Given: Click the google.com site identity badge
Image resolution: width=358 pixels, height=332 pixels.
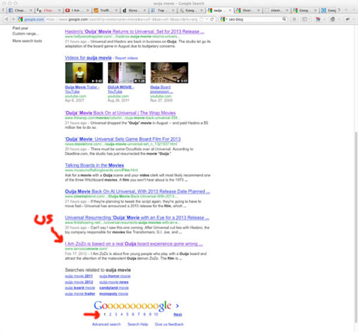Looking at the screenshot, I should pyautogui.click(x=31, y=20).
